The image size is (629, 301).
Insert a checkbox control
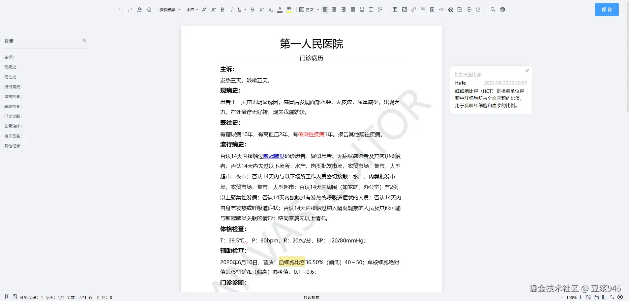[460, 10]
